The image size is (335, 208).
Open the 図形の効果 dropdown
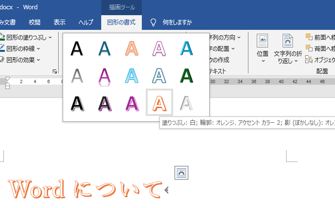39,60
